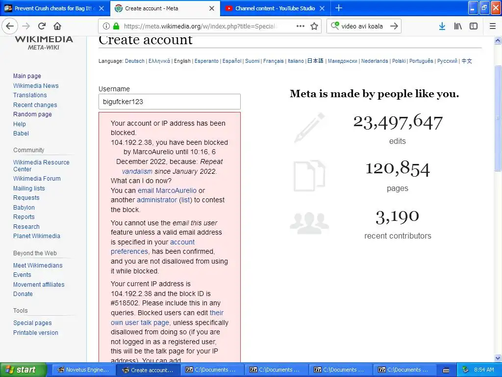
Task: Open the Wikimedia Meta-Wiki logo
Action: point(44,43)
